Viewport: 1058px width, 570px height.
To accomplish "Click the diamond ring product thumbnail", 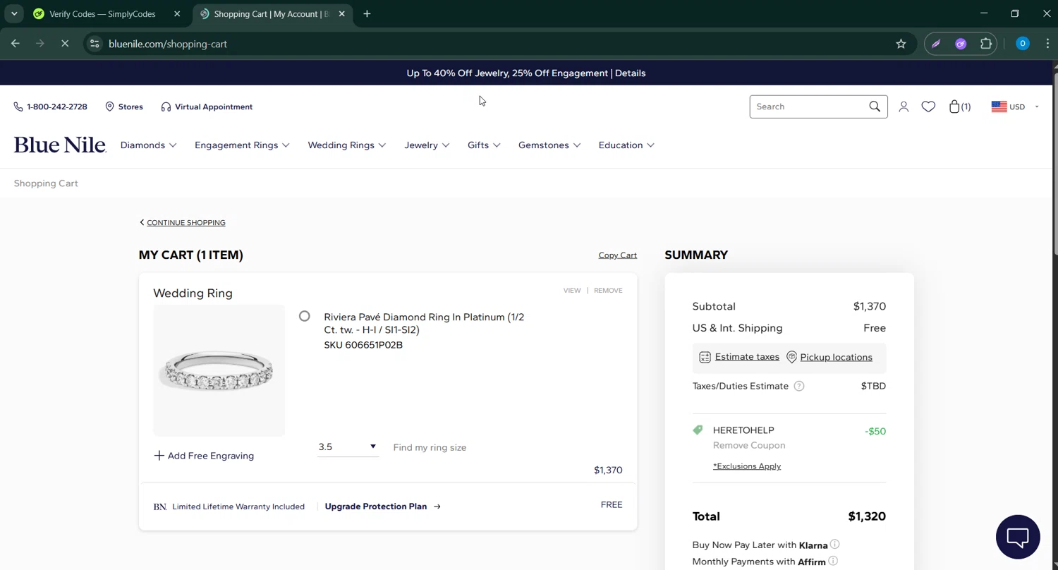I will 219,370.
